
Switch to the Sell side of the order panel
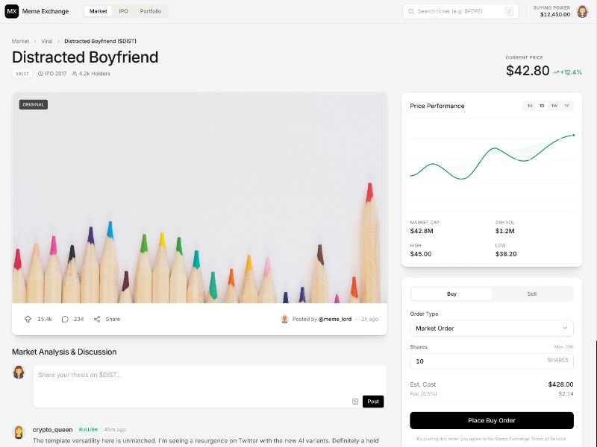(x=531, y=294)
